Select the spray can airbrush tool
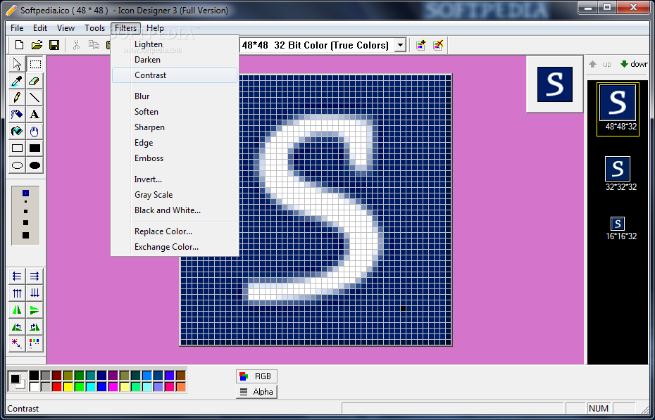The image size is (655, 420). tap(17, 114)
